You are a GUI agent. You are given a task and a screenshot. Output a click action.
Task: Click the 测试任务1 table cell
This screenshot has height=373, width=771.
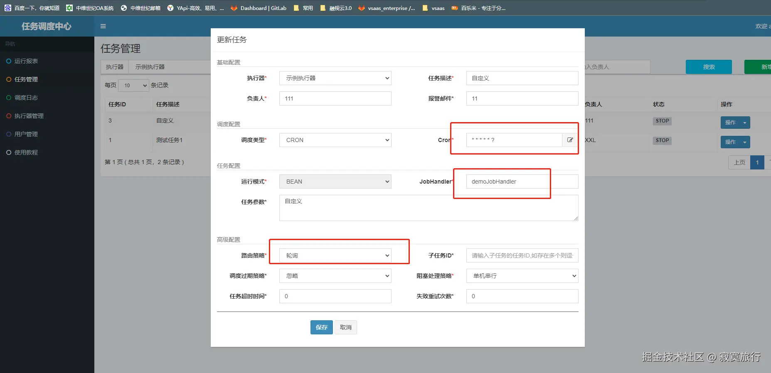169,140
